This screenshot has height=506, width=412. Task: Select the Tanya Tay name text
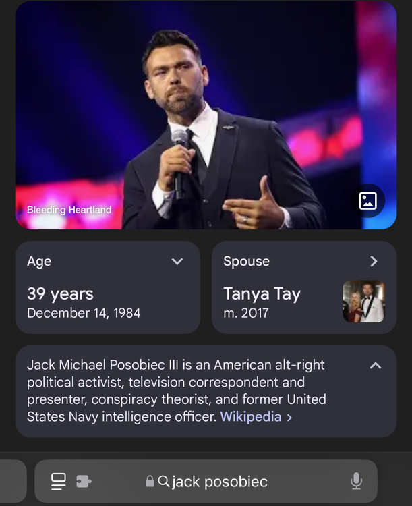click(262, 294)
